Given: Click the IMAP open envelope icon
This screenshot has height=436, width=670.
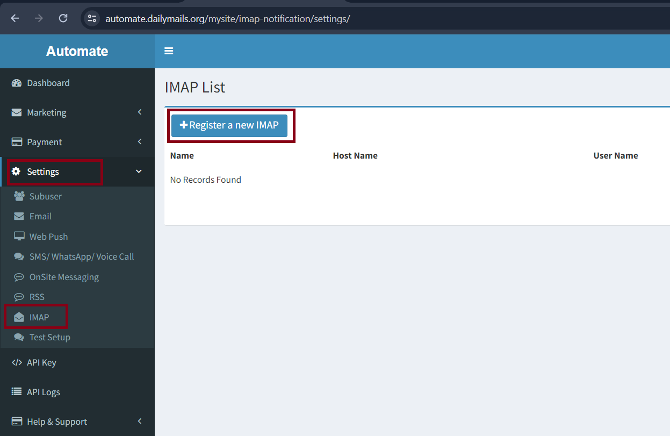Looking at the screenshot, I should tap(19, 317).
